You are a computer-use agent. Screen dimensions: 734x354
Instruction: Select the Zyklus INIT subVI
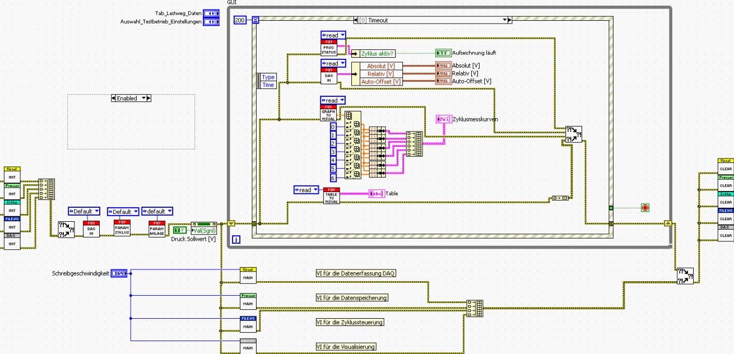12,208
